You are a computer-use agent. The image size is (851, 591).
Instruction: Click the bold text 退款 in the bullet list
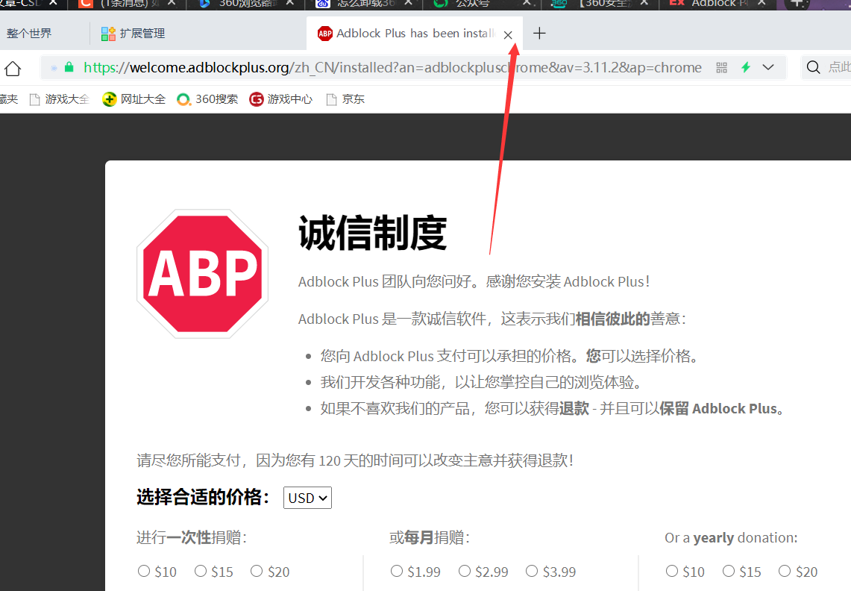pyautogui.click(x=574, y=408)
